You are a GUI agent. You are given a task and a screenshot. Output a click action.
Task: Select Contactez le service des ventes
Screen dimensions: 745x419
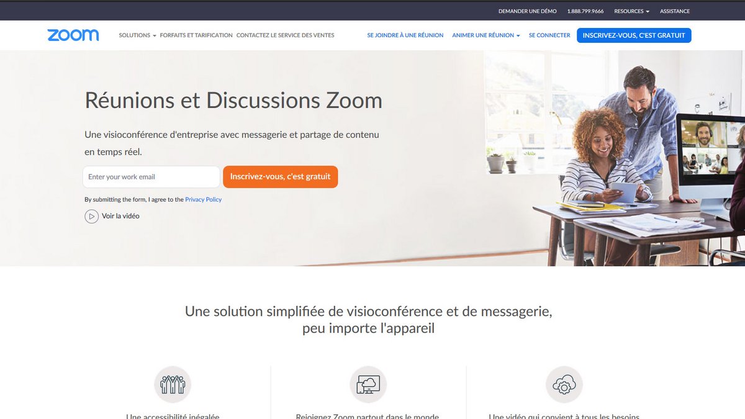point(286,35)
